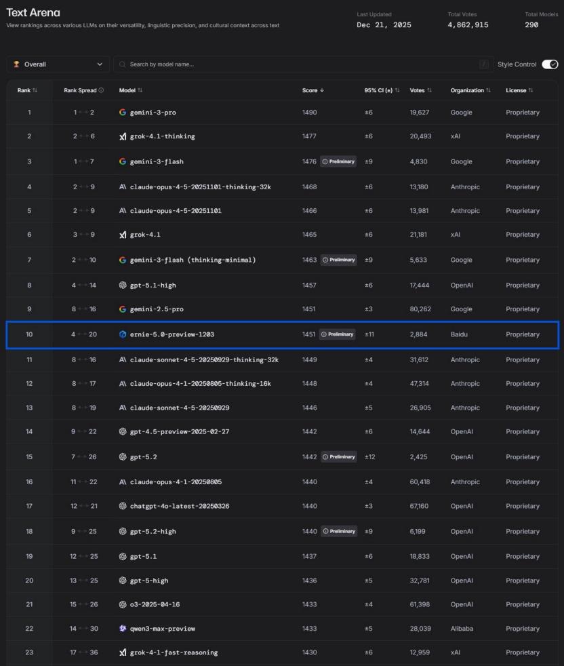564x666 pixels.
Task: Open the grok-4.1-thinking model link
Action: [x=162, y=136]
